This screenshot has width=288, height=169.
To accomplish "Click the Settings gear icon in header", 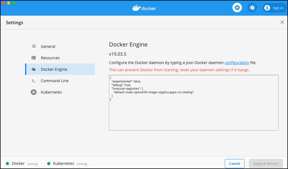I will pyautogui.click(x=237, y=8).
